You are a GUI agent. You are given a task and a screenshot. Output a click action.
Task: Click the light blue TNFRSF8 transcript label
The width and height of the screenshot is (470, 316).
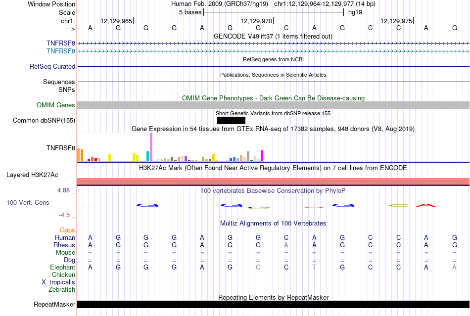[x=60, y=51]
